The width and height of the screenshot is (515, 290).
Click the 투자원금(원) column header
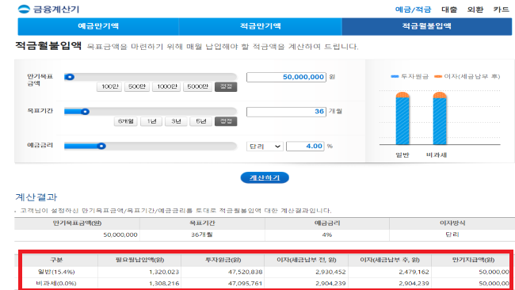(x=223, y=260)
